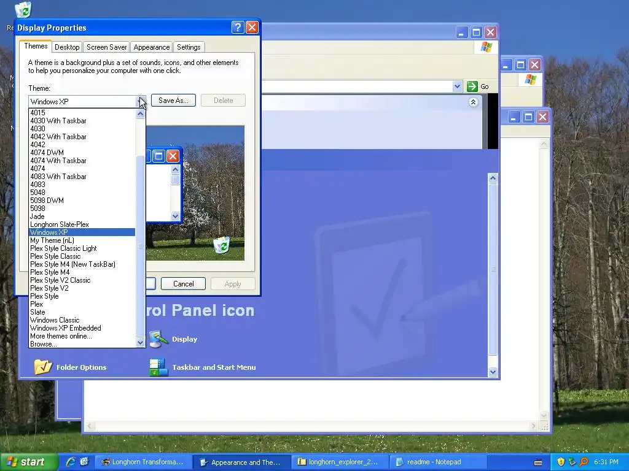
Task: Switch to readme - Notepad taskbar button
Action: coord(439,462)
